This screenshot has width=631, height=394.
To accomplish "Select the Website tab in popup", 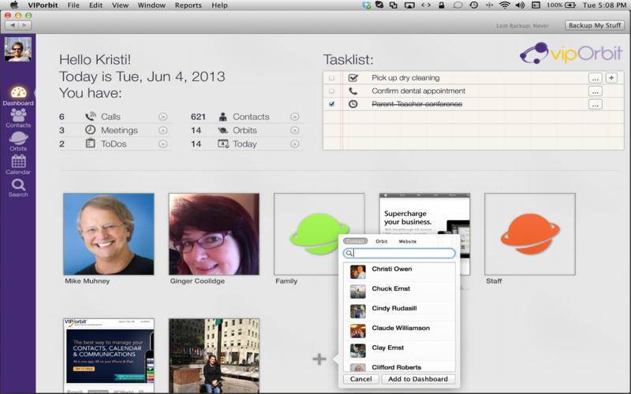I will click(x=408, y=241).
